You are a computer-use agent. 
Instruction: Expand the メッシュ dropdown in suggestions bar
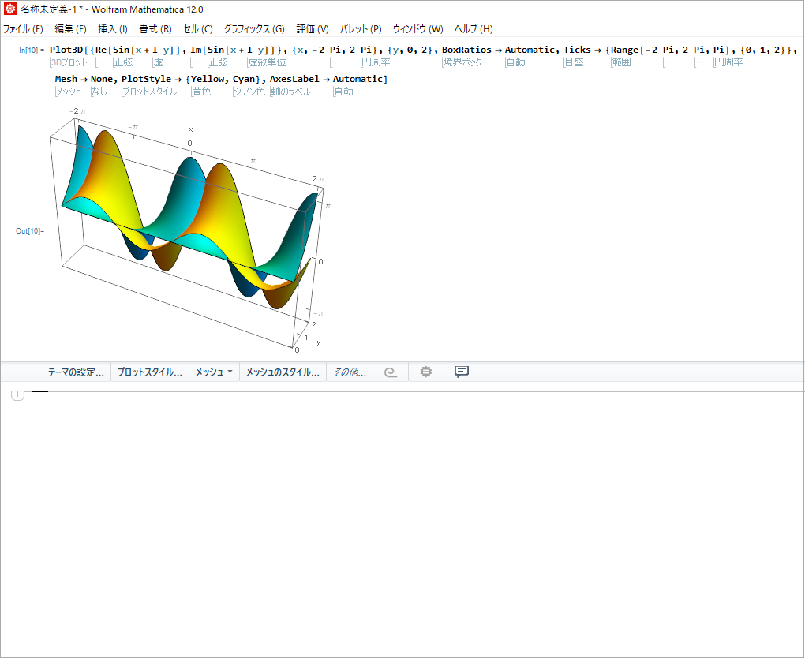tap(214, 372)
